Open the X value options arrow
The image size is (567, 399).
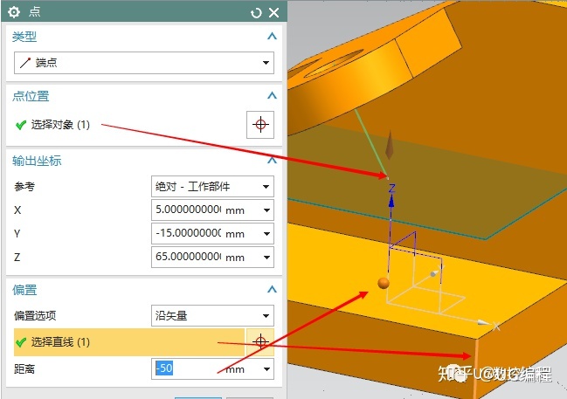coord(266,210)
